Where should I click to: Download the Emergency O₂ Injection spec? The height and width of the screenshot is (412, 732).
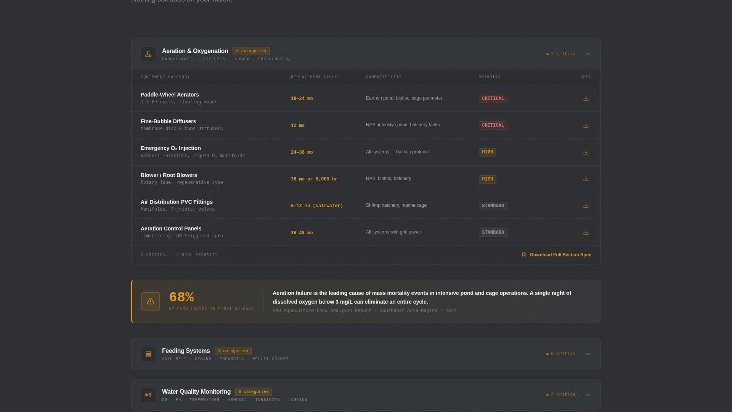(x=586, y=151)
